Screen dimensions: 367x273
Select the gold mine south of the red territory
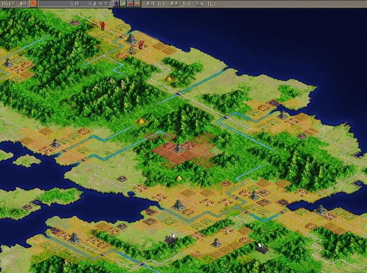tap(179, 178)
